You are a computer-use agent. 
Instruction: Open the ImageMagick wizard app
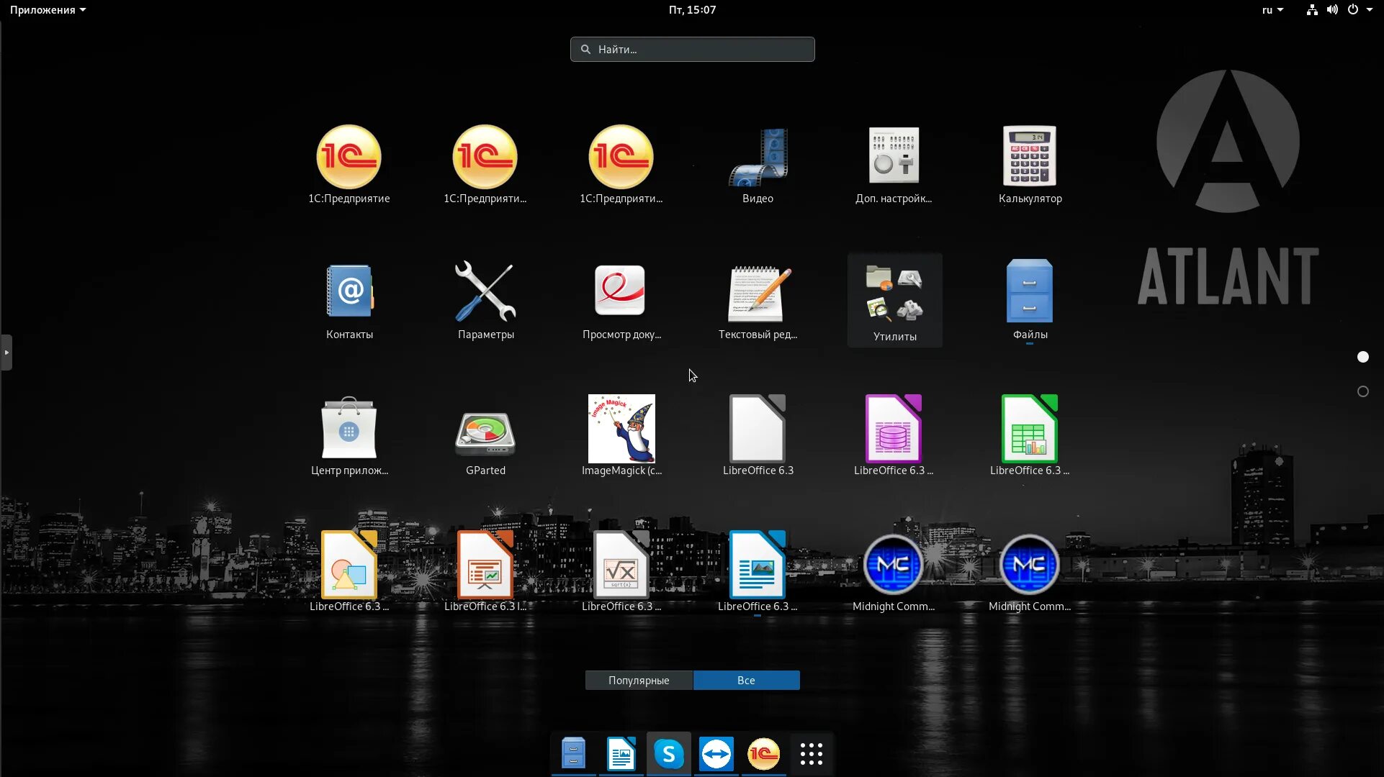tap(621, 437)
